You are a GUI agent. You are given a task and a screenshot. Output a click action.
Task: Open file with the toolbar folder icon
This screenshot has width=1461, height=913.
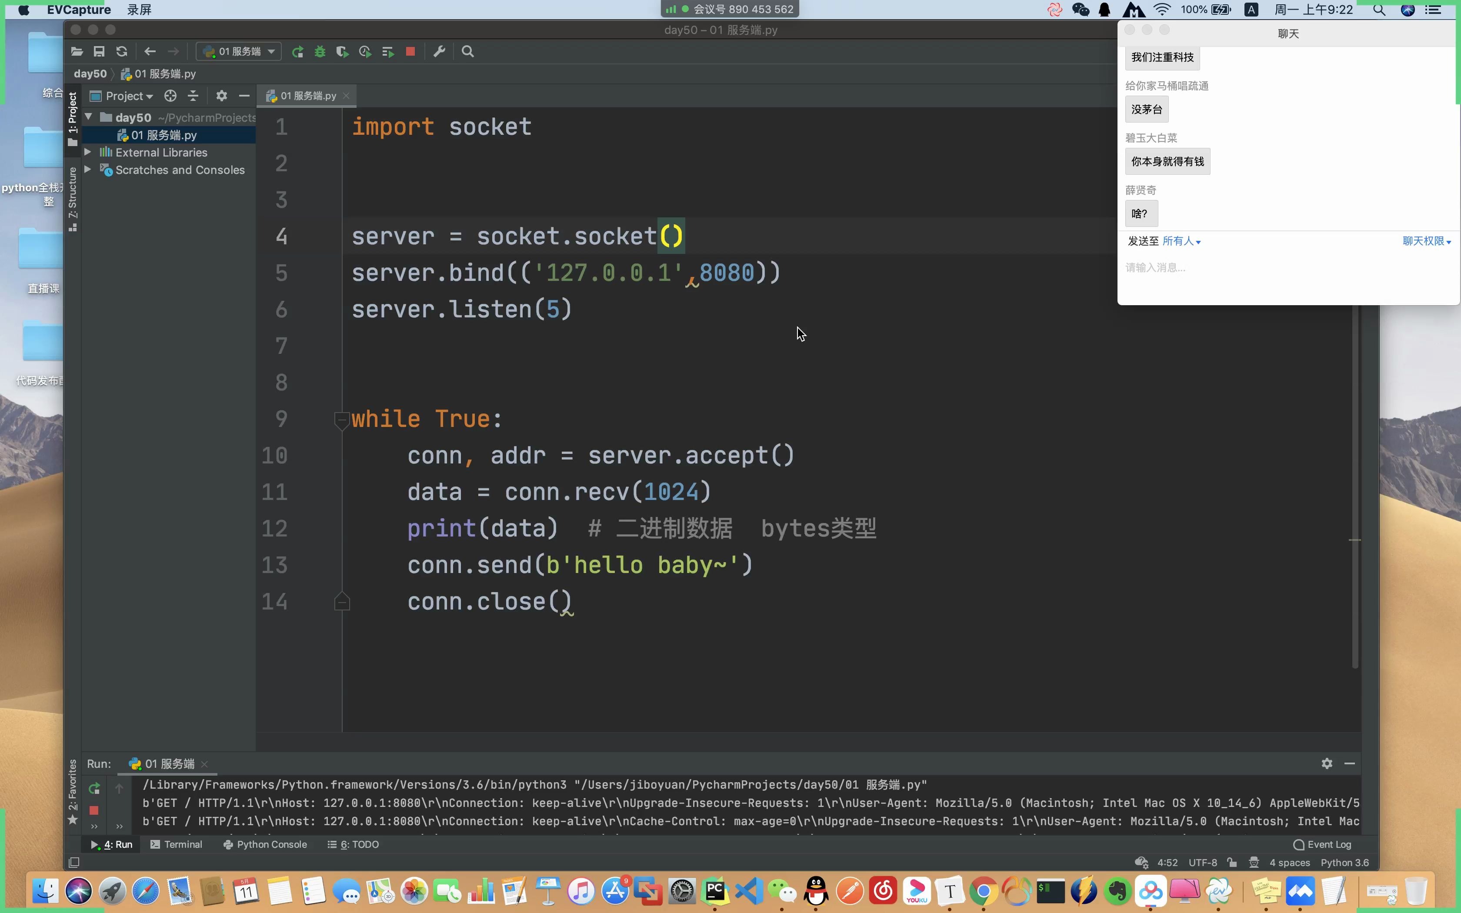tap(77, 52)
